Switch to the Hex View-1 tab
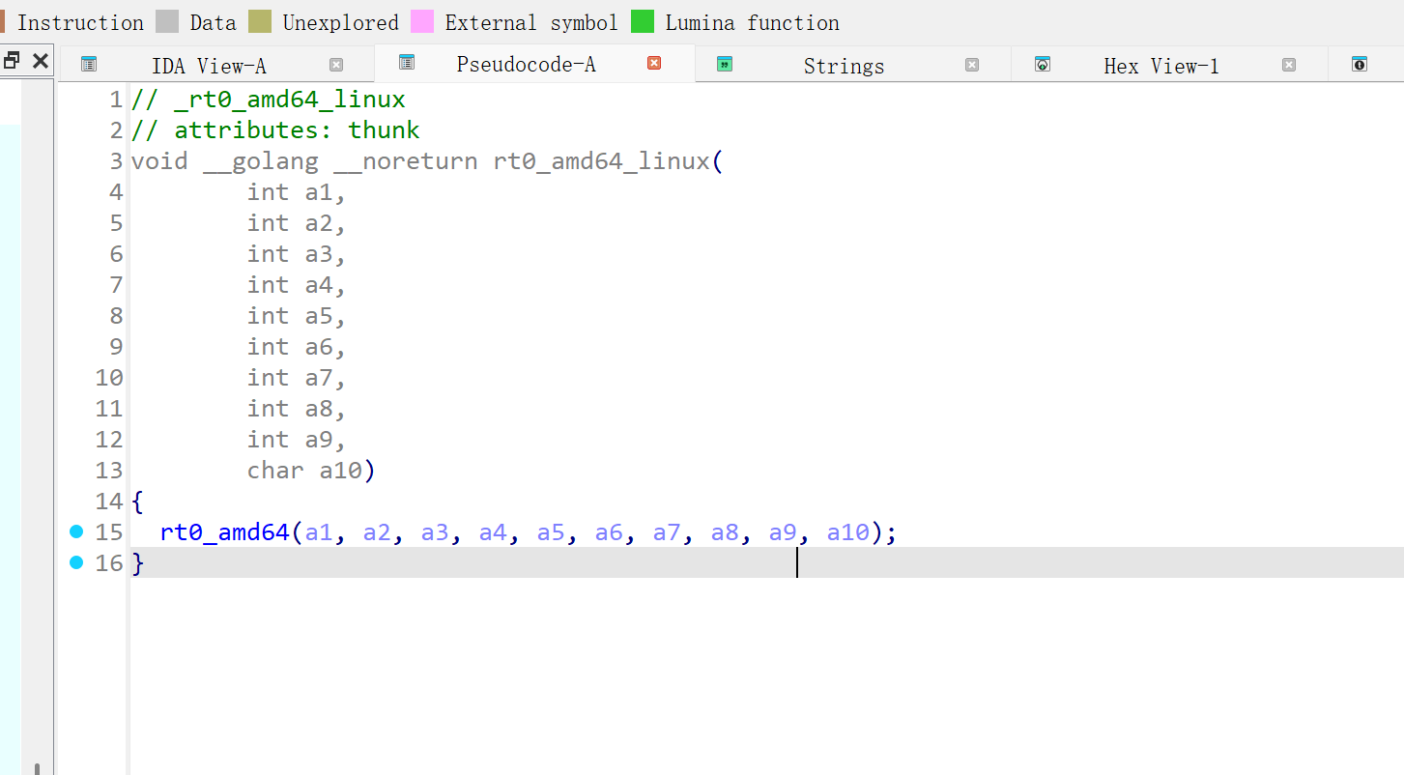Image resolution: width=1404 pixels, height=775 pixels. (x=1160, y=66)
